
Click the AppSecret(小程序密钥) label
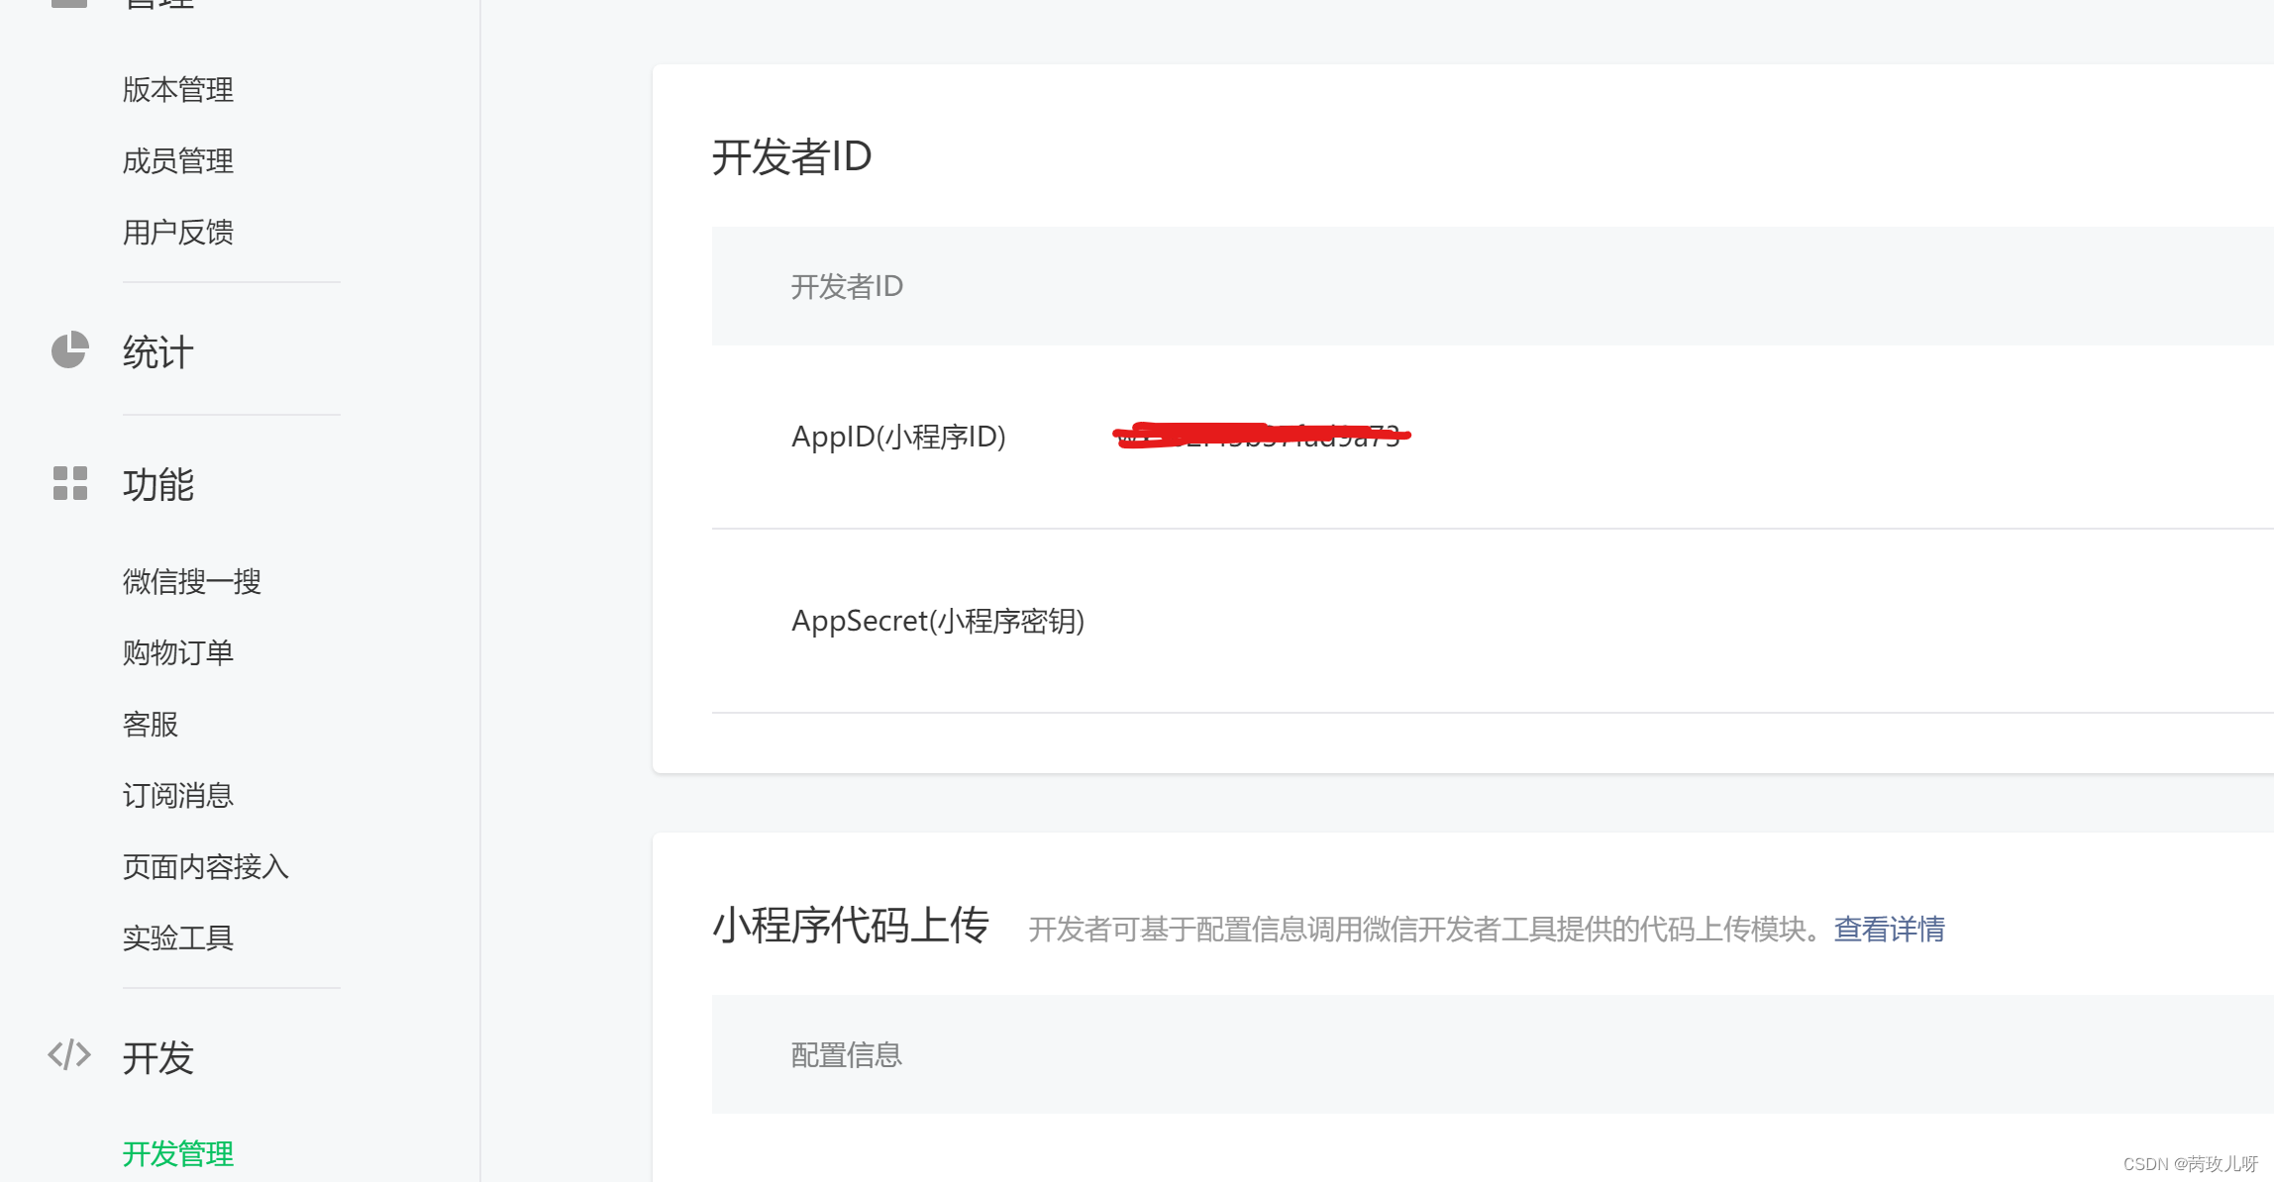pyautogui.click(x=938, y=621)
